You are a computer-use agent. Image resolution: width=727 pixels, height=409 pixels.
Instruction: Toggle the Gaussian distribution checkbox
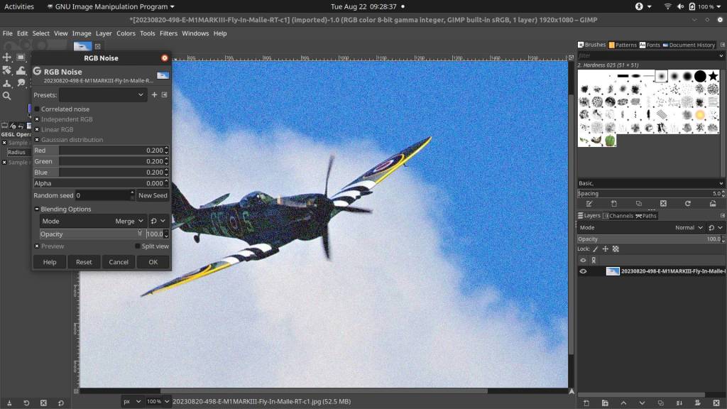tap(37, 140)
